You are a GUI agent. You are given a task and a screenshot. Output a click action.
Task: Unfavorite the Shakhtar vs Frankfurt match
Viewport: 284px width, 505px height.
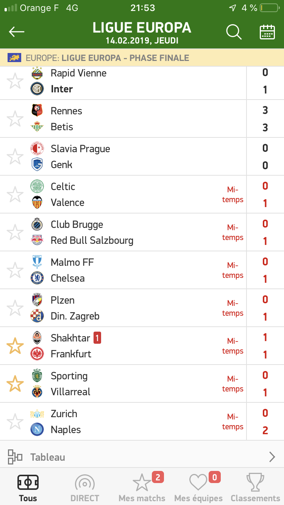[x=15, y=346]
